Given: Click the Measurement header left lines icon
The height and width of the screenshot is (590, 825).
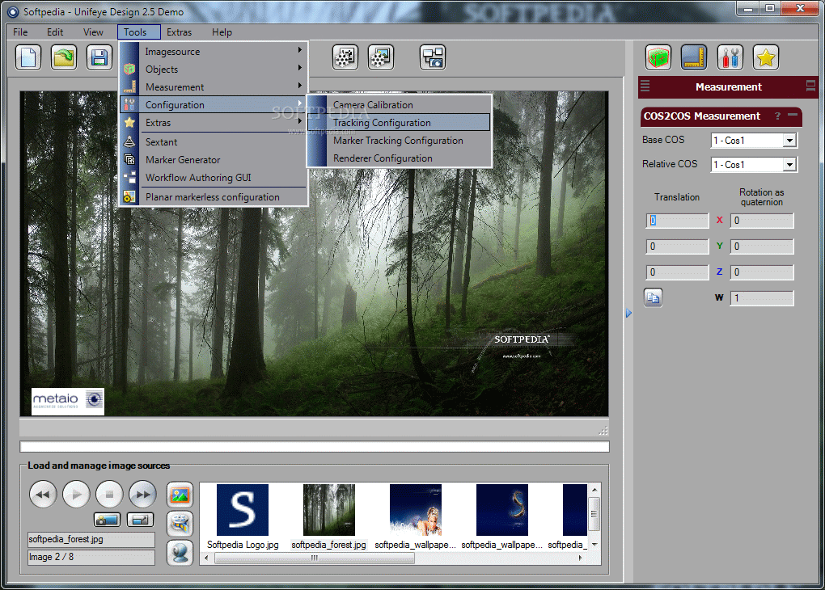Looking at the screenshot, I should (x=645, y=86).
